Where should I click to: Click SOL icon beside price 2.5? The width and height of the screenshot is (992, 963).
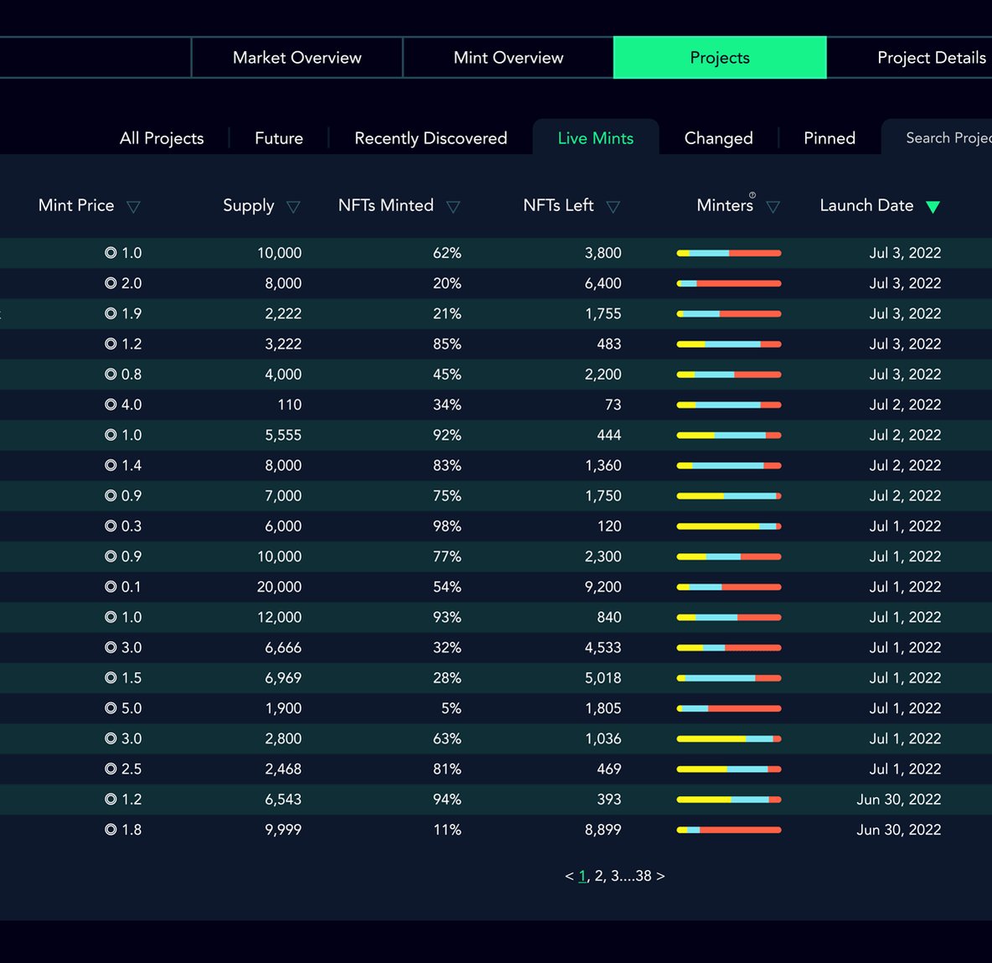click(111, 769)
